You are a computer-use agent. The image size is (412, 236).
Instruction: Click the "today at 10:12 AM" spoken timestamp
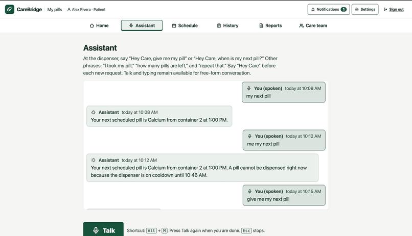point(304,136)
